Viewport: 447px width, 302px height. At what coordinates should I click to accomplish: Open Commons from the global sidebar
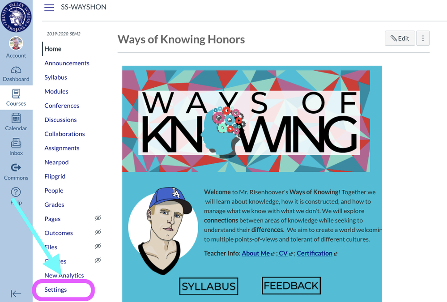click(16, 168)
